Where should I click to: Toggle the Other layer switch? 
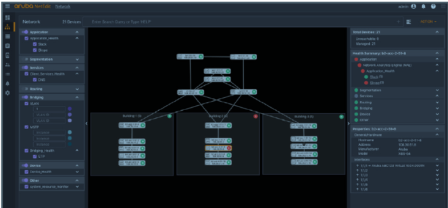[25, 181]
